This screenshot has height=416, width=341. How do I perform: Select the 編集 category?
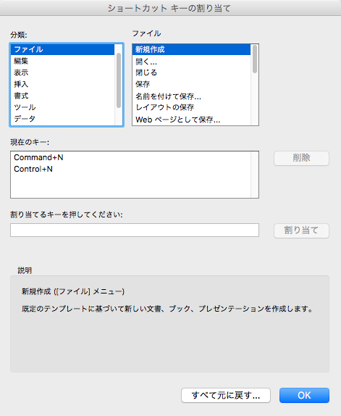point(62,61)
